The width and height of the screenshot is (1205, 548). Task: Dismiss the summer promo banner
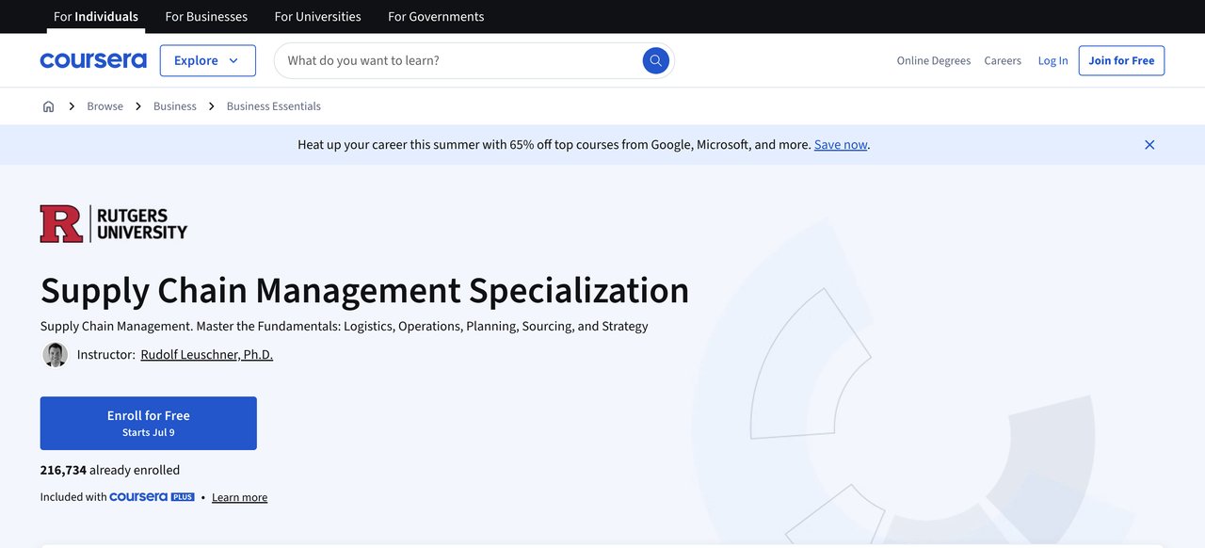[x=1149, y=145]
